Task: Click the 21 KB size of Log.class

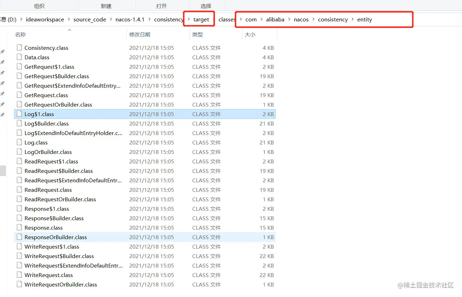Action: coord(267,142)
